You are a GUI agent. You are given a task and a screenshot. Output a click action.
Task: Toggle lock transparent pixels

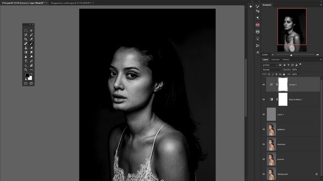point(269,74)
